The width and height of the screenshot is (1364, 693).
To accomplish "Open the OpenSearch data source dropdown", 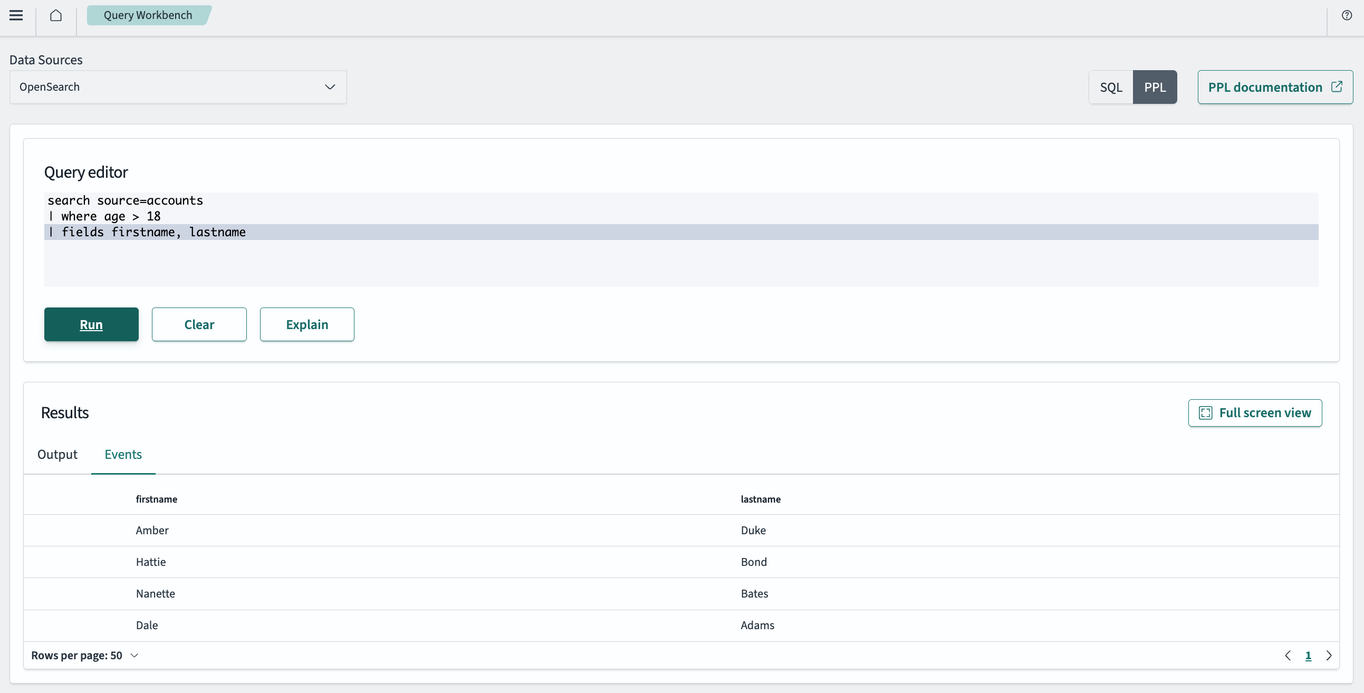I will 178,87.
